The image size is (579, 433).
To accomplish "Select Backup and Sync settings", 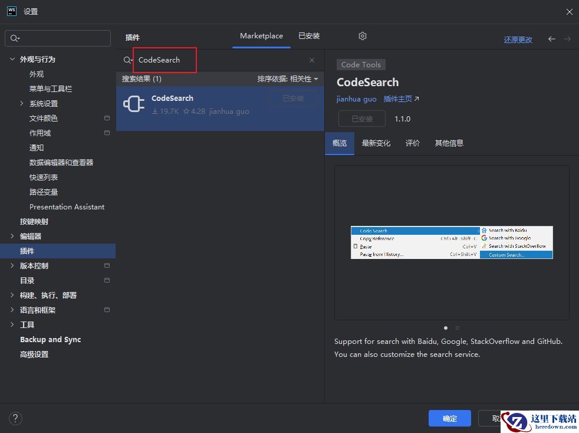I will (x=50, y=340).
